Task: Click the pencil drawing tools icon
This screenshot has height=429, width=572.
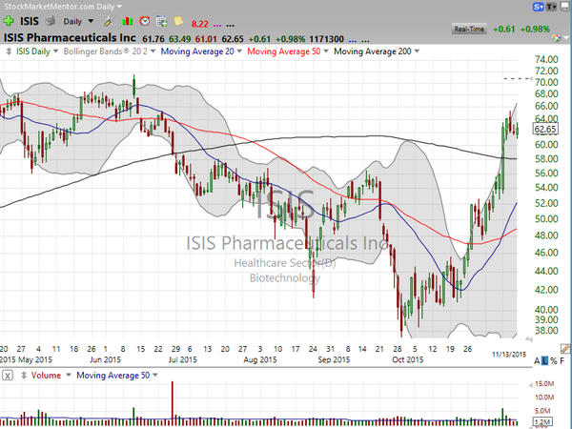Action: [565, 349]
